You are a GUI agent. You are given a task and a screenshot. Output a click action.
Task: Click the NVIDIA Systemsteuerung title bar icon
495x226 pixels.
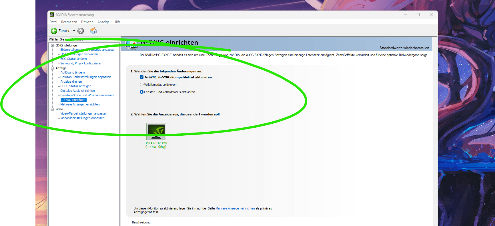click(52, 15)
